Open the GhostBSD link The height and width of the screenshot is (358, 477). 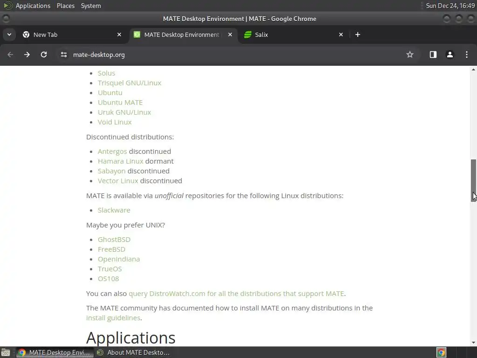coord(114,240)
